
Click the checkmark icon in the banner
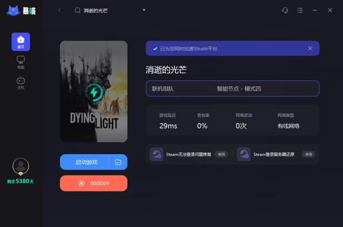pyautogui.click(x=155, y=49)
